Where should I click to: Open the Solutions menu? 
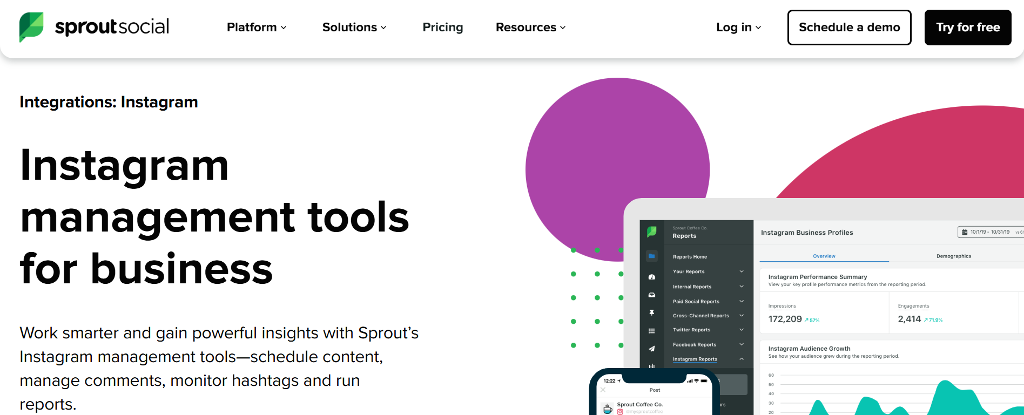click(x=354, y=27)
